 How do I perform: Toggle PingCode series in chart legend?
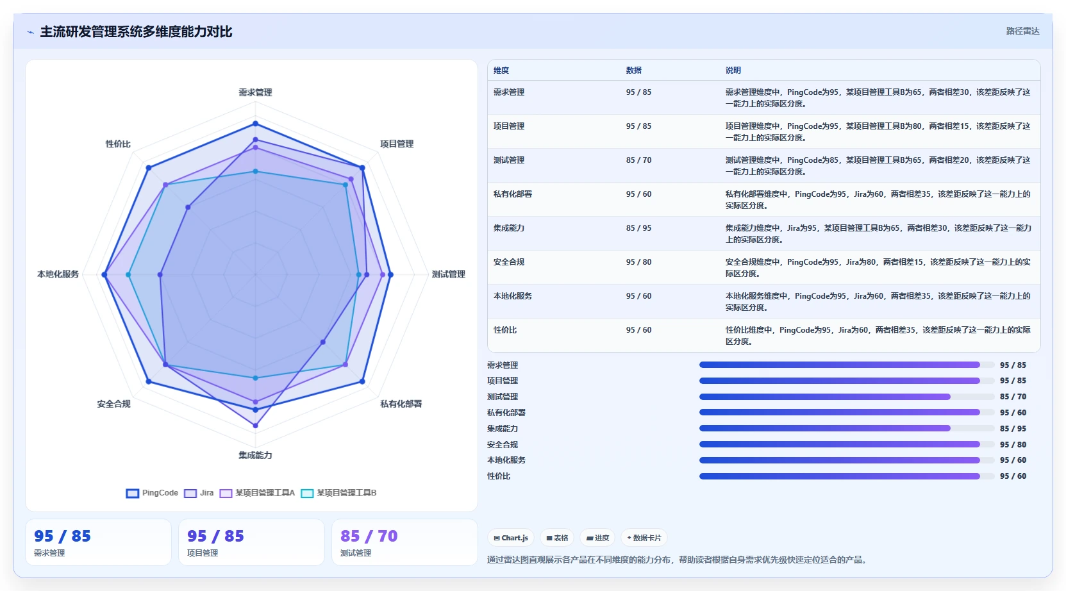[x=152, y=493]
